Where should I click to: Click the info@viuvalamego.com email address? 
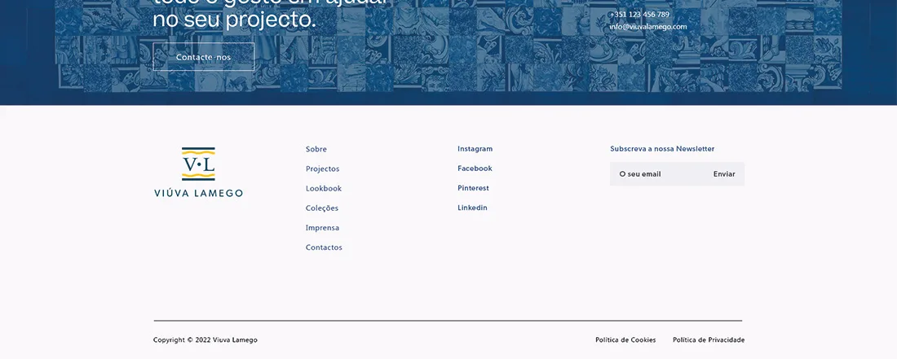click(648, 27)
